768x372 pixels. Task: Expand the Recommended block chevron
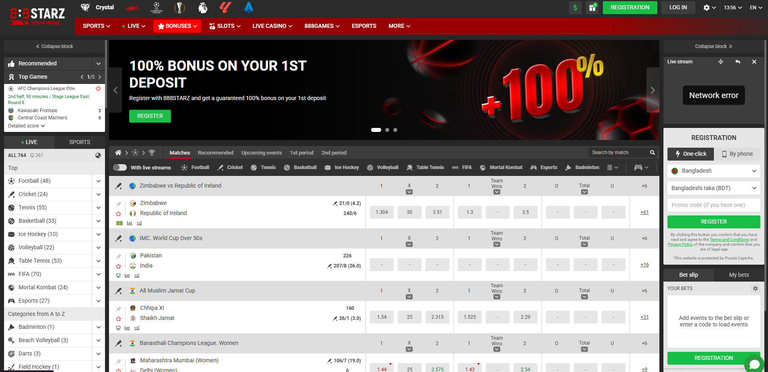(99, 63)
